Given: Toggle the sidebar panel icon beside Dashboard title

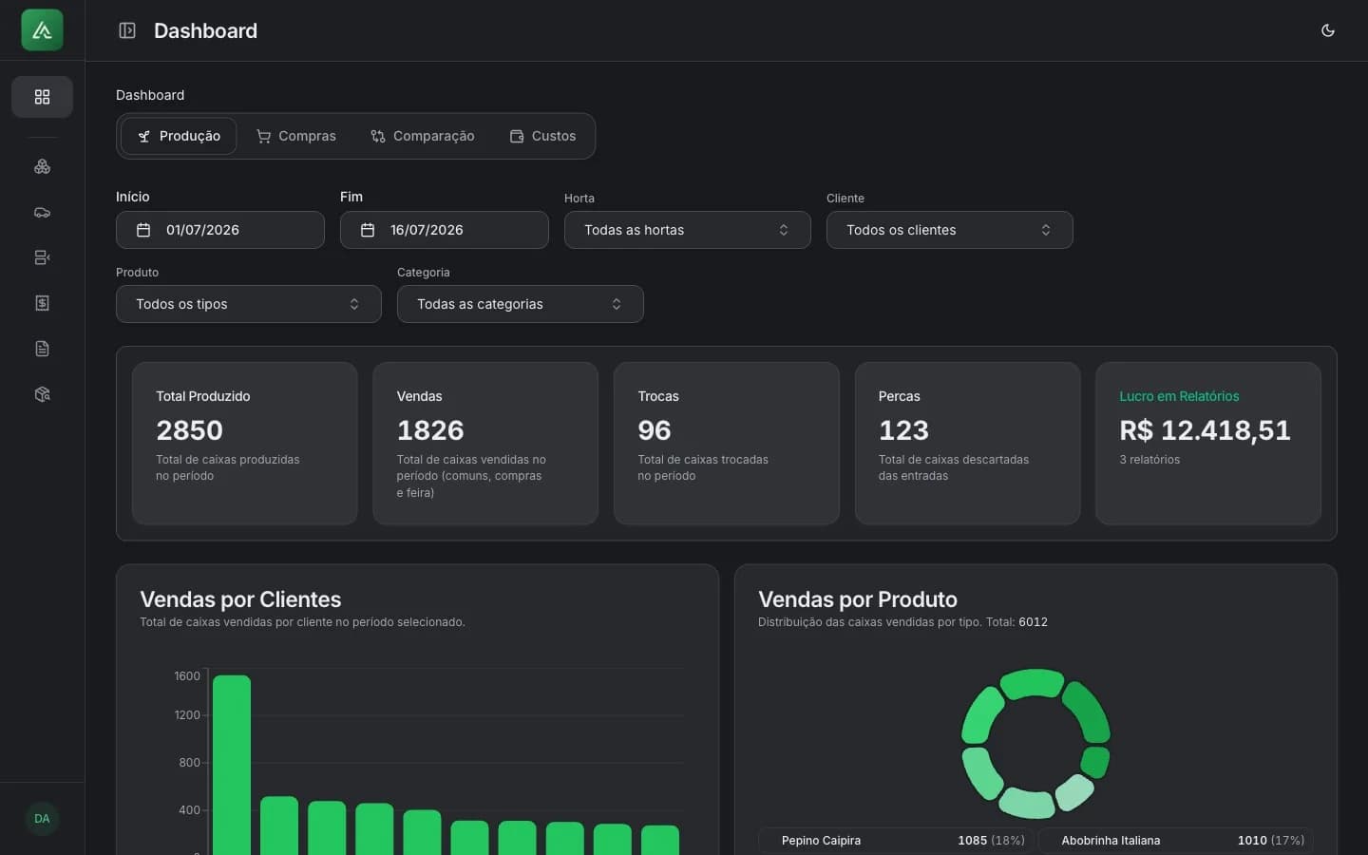Looking at the screenshot, I should [x=127, y=30].
